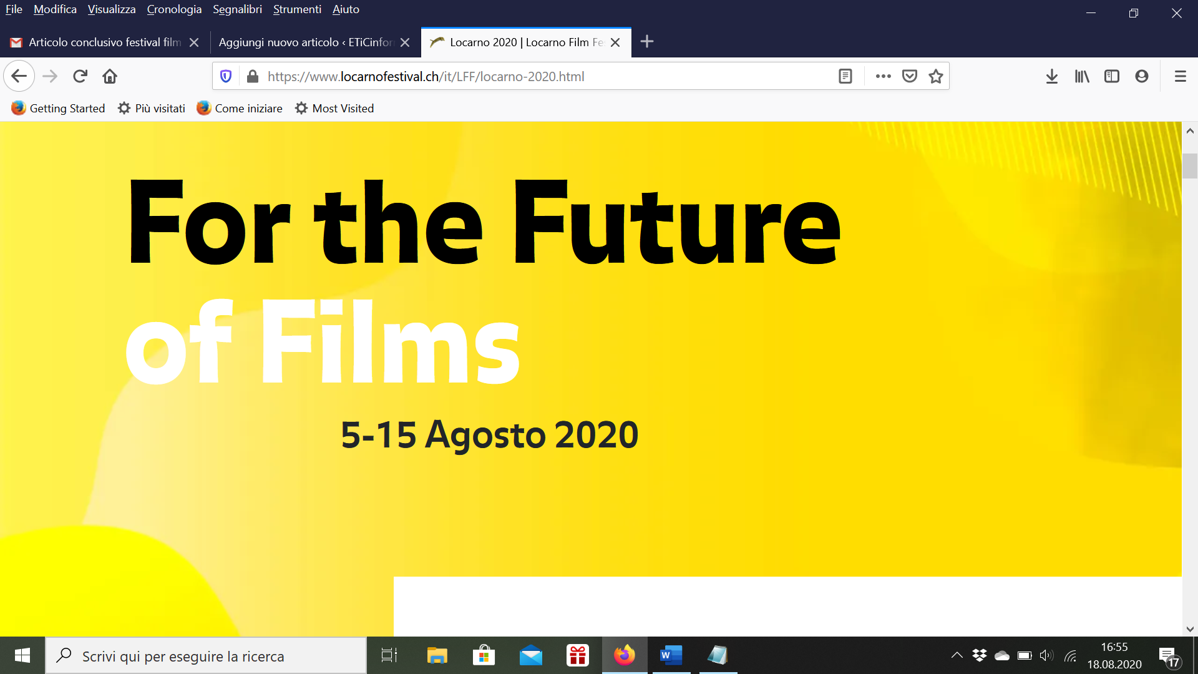Open Mail app from taskbar
This screenshot has height=674, width=1198.
tap(531, 655)
